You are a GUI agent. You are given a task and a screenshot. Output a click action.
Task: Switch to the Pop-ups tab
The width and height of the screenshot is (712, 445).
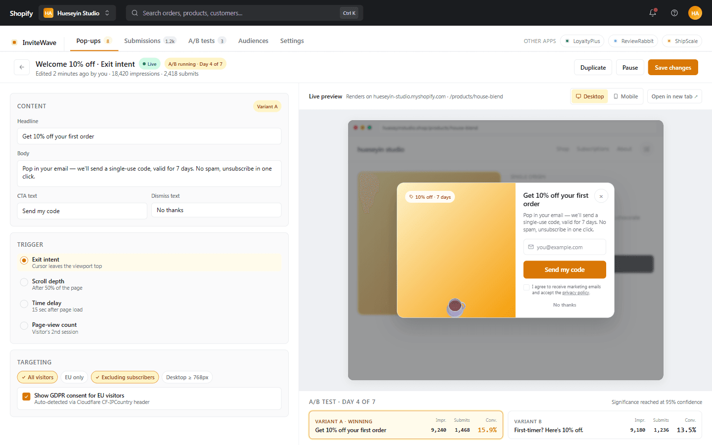point(93,41)
